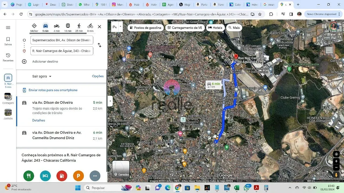Select the public transit mode
Viewport: 344px width, 193px height.
[68, 28]
